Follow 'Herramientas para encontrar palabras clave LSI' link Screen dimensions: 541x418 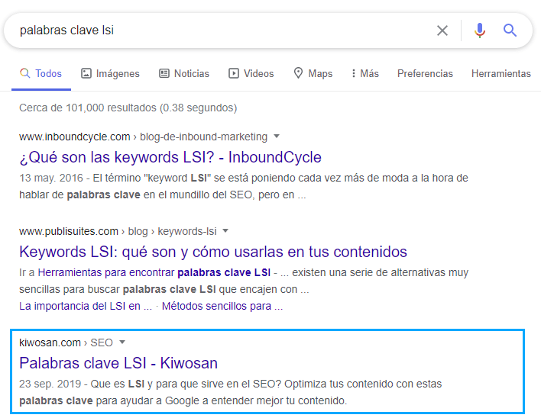[154, 272]
